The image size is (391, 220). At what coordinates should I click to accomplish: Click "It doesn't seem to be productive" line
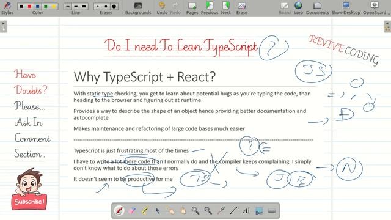pos(123,179)
